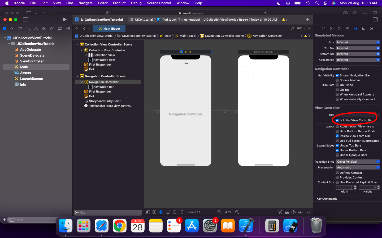Show the Connections inspector arrow icon
The width and height of the screenshot is (382, 238).
[x=371, y=29]
